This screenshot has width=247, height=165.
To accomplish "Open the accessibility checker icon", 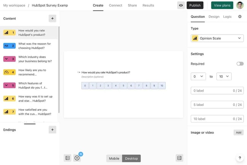I will point(77,158).
